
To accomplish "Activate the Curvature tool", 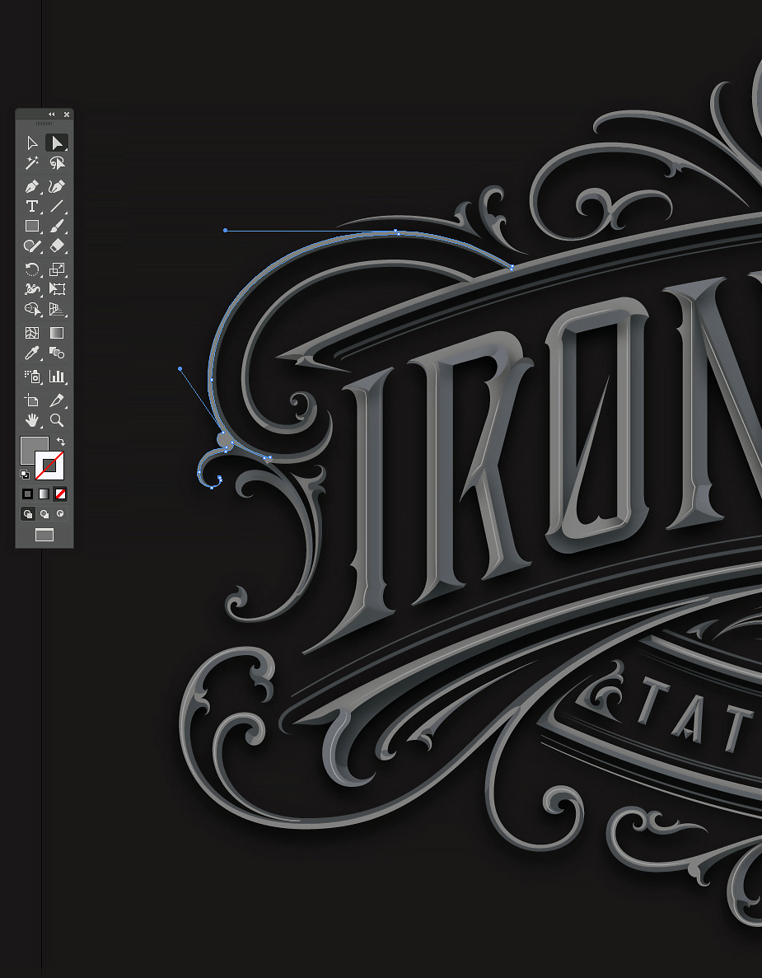I will 57,186.
